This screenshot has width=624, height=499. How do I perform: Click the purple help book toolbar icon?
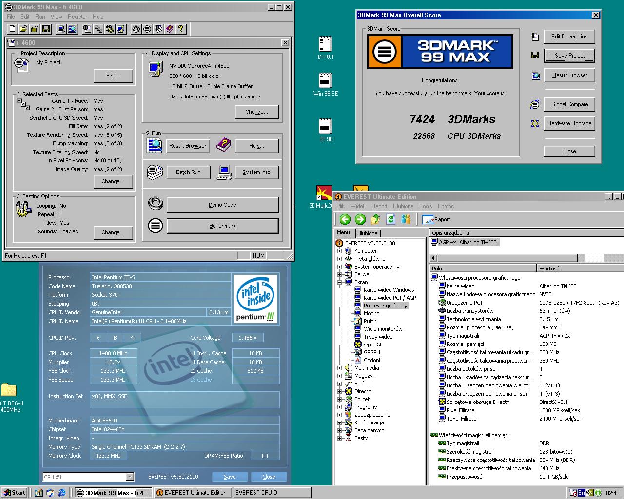pyautogui.click(x=170, y=29)
